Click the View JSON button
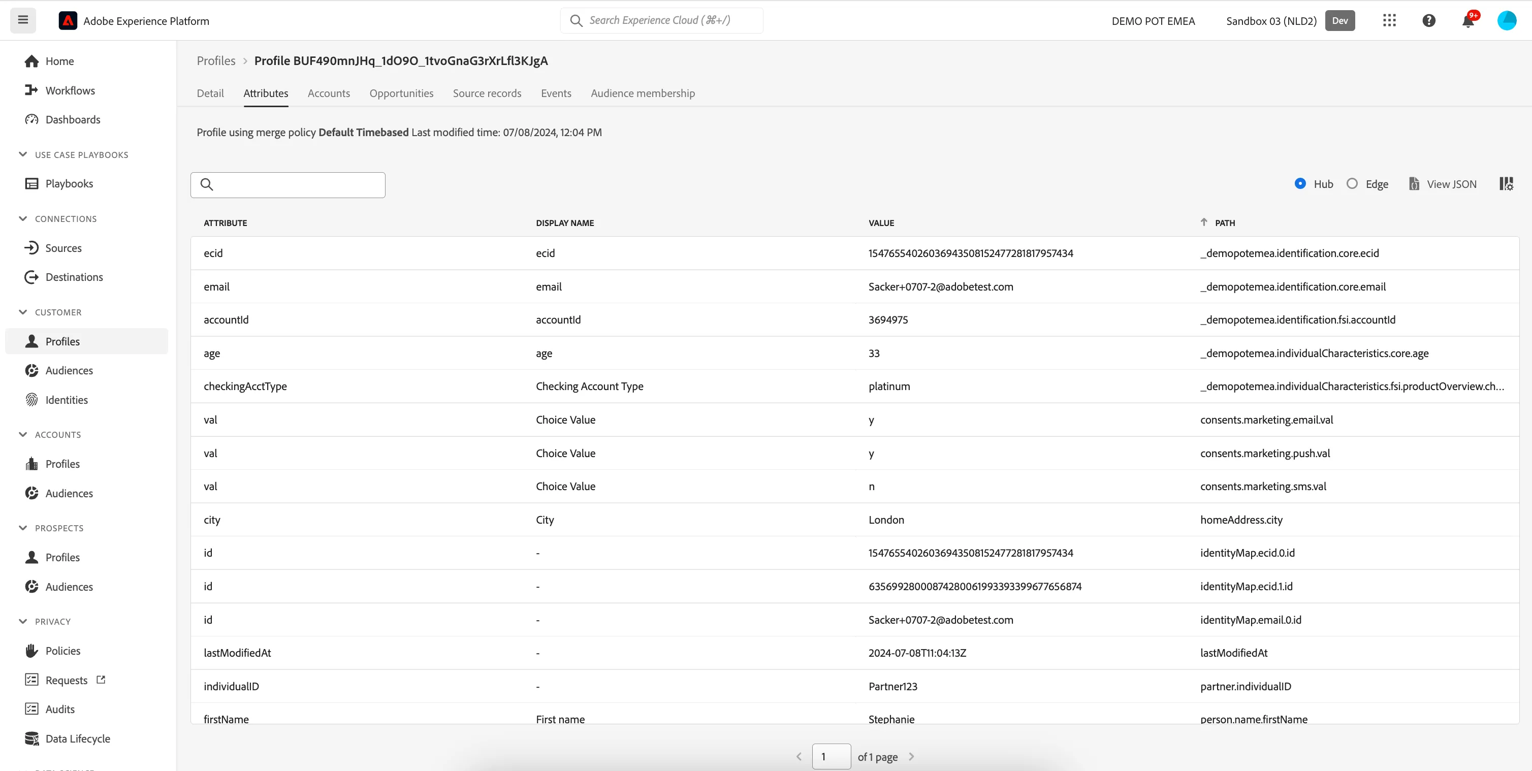Viewport: 1532px width, 771px height. tap(1443, 184)
